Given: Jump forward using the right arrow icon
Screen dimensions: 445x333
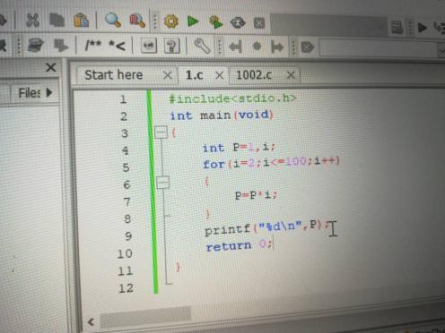Looking at the screenshot, I should tap(277, 47).
